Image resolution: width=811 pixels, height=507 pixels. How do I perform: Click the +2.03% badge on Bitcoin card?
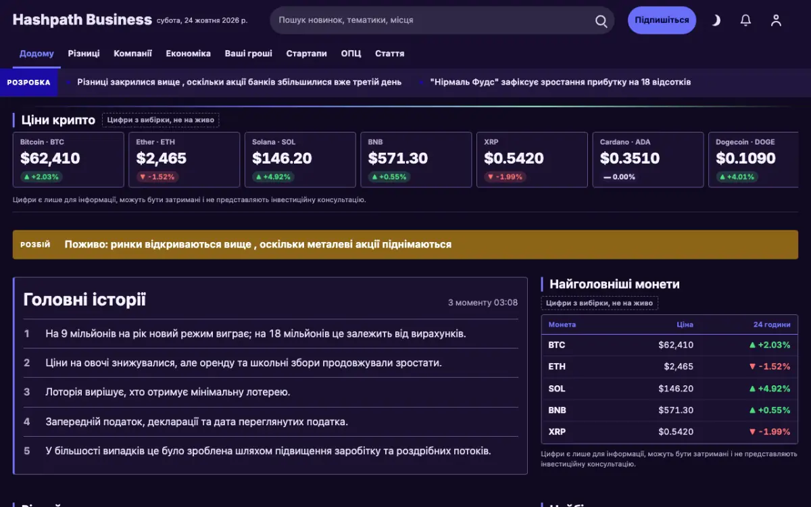pyautogui.click(x=42, y=177)
